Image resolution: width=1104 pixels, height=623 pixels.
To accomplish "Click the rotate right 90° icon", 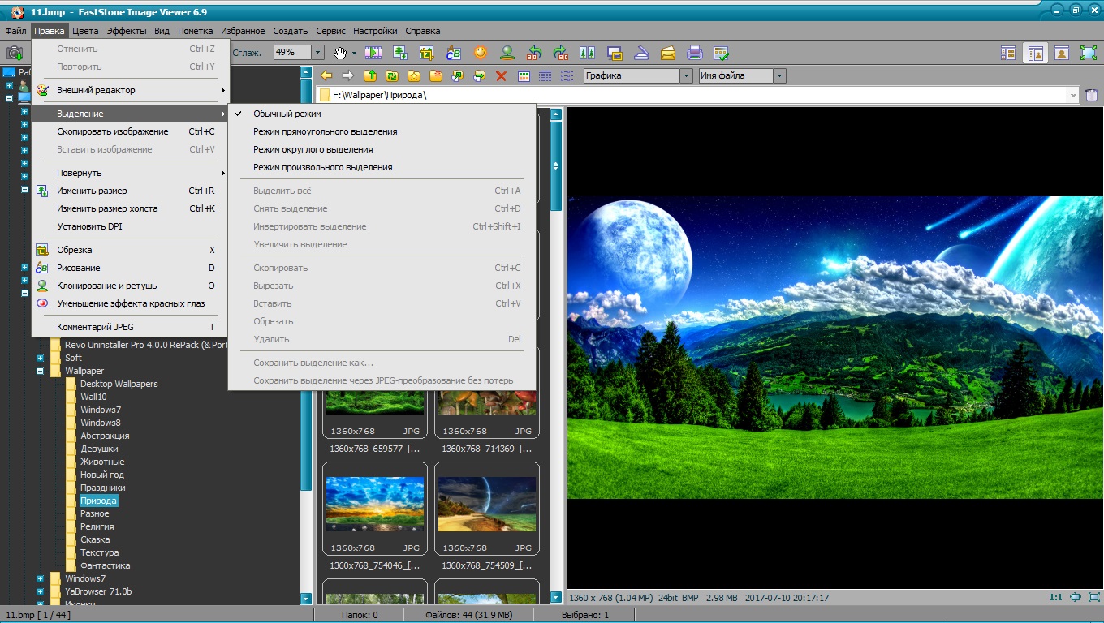I will 560,53.
